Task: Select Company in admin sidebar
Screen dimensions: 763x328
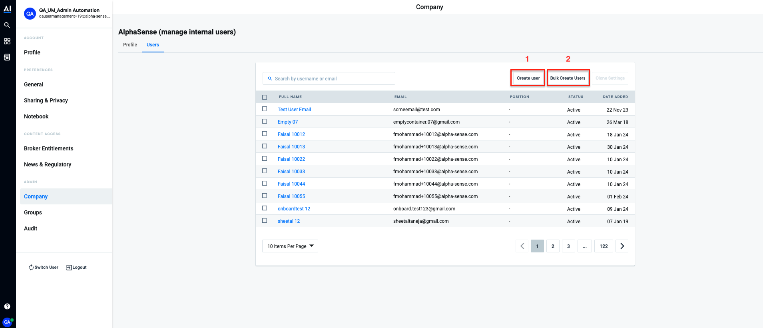Action: tap(66, 196)
